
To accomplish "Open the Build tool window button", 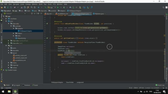I will click(x=35, y=85).
